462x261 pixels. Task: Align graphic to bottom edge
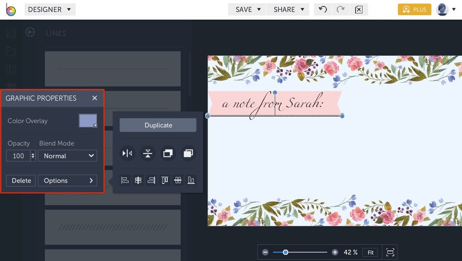point(191,180)
